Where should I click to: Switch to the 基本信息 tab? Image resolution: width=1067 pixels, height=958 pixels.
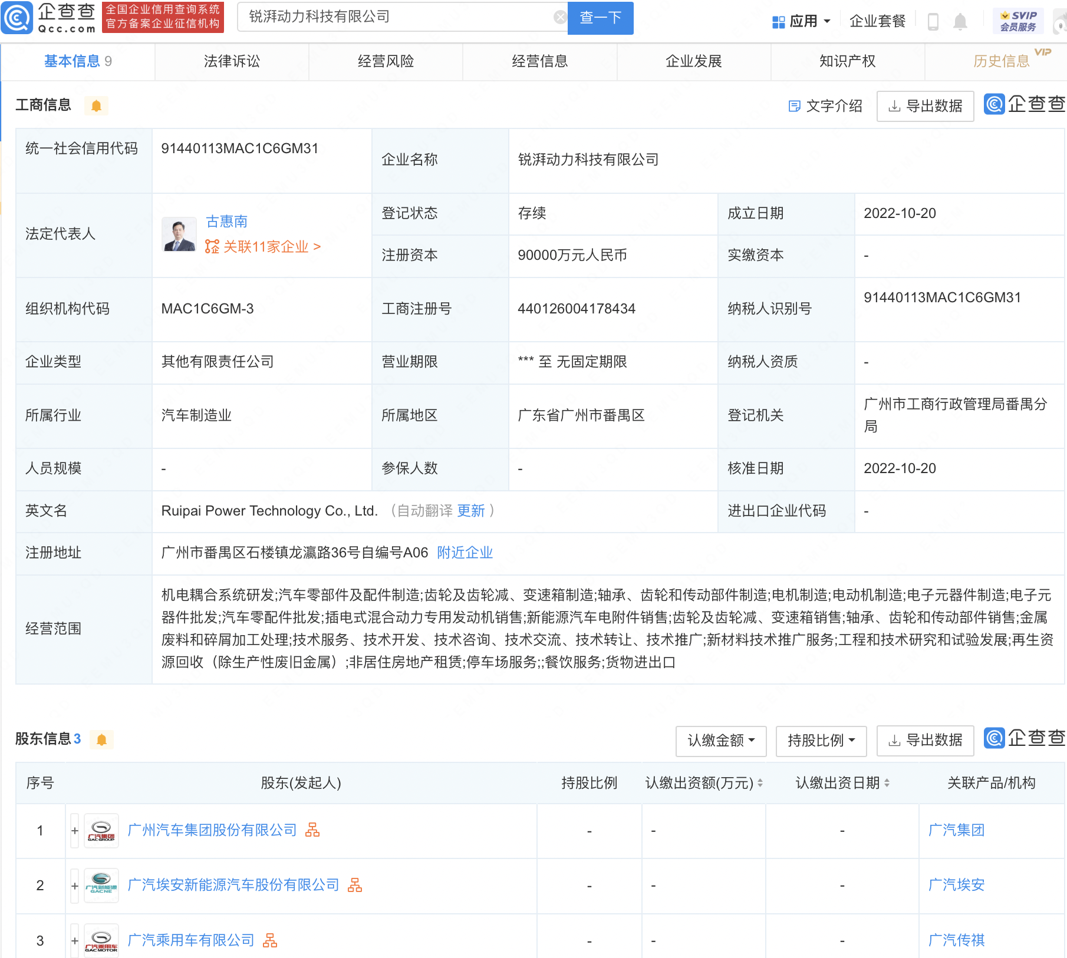[78, 61]
